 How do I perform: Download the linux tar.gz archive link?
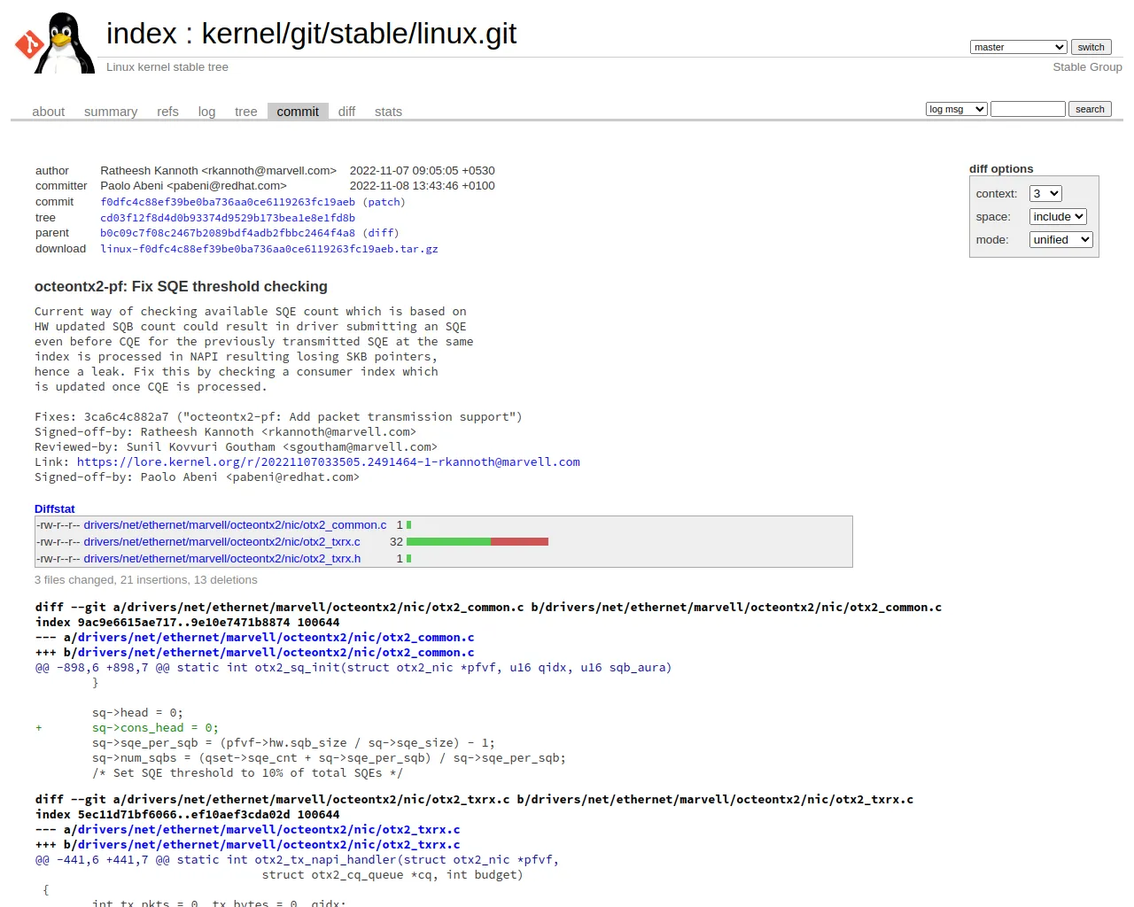point(269,249)
